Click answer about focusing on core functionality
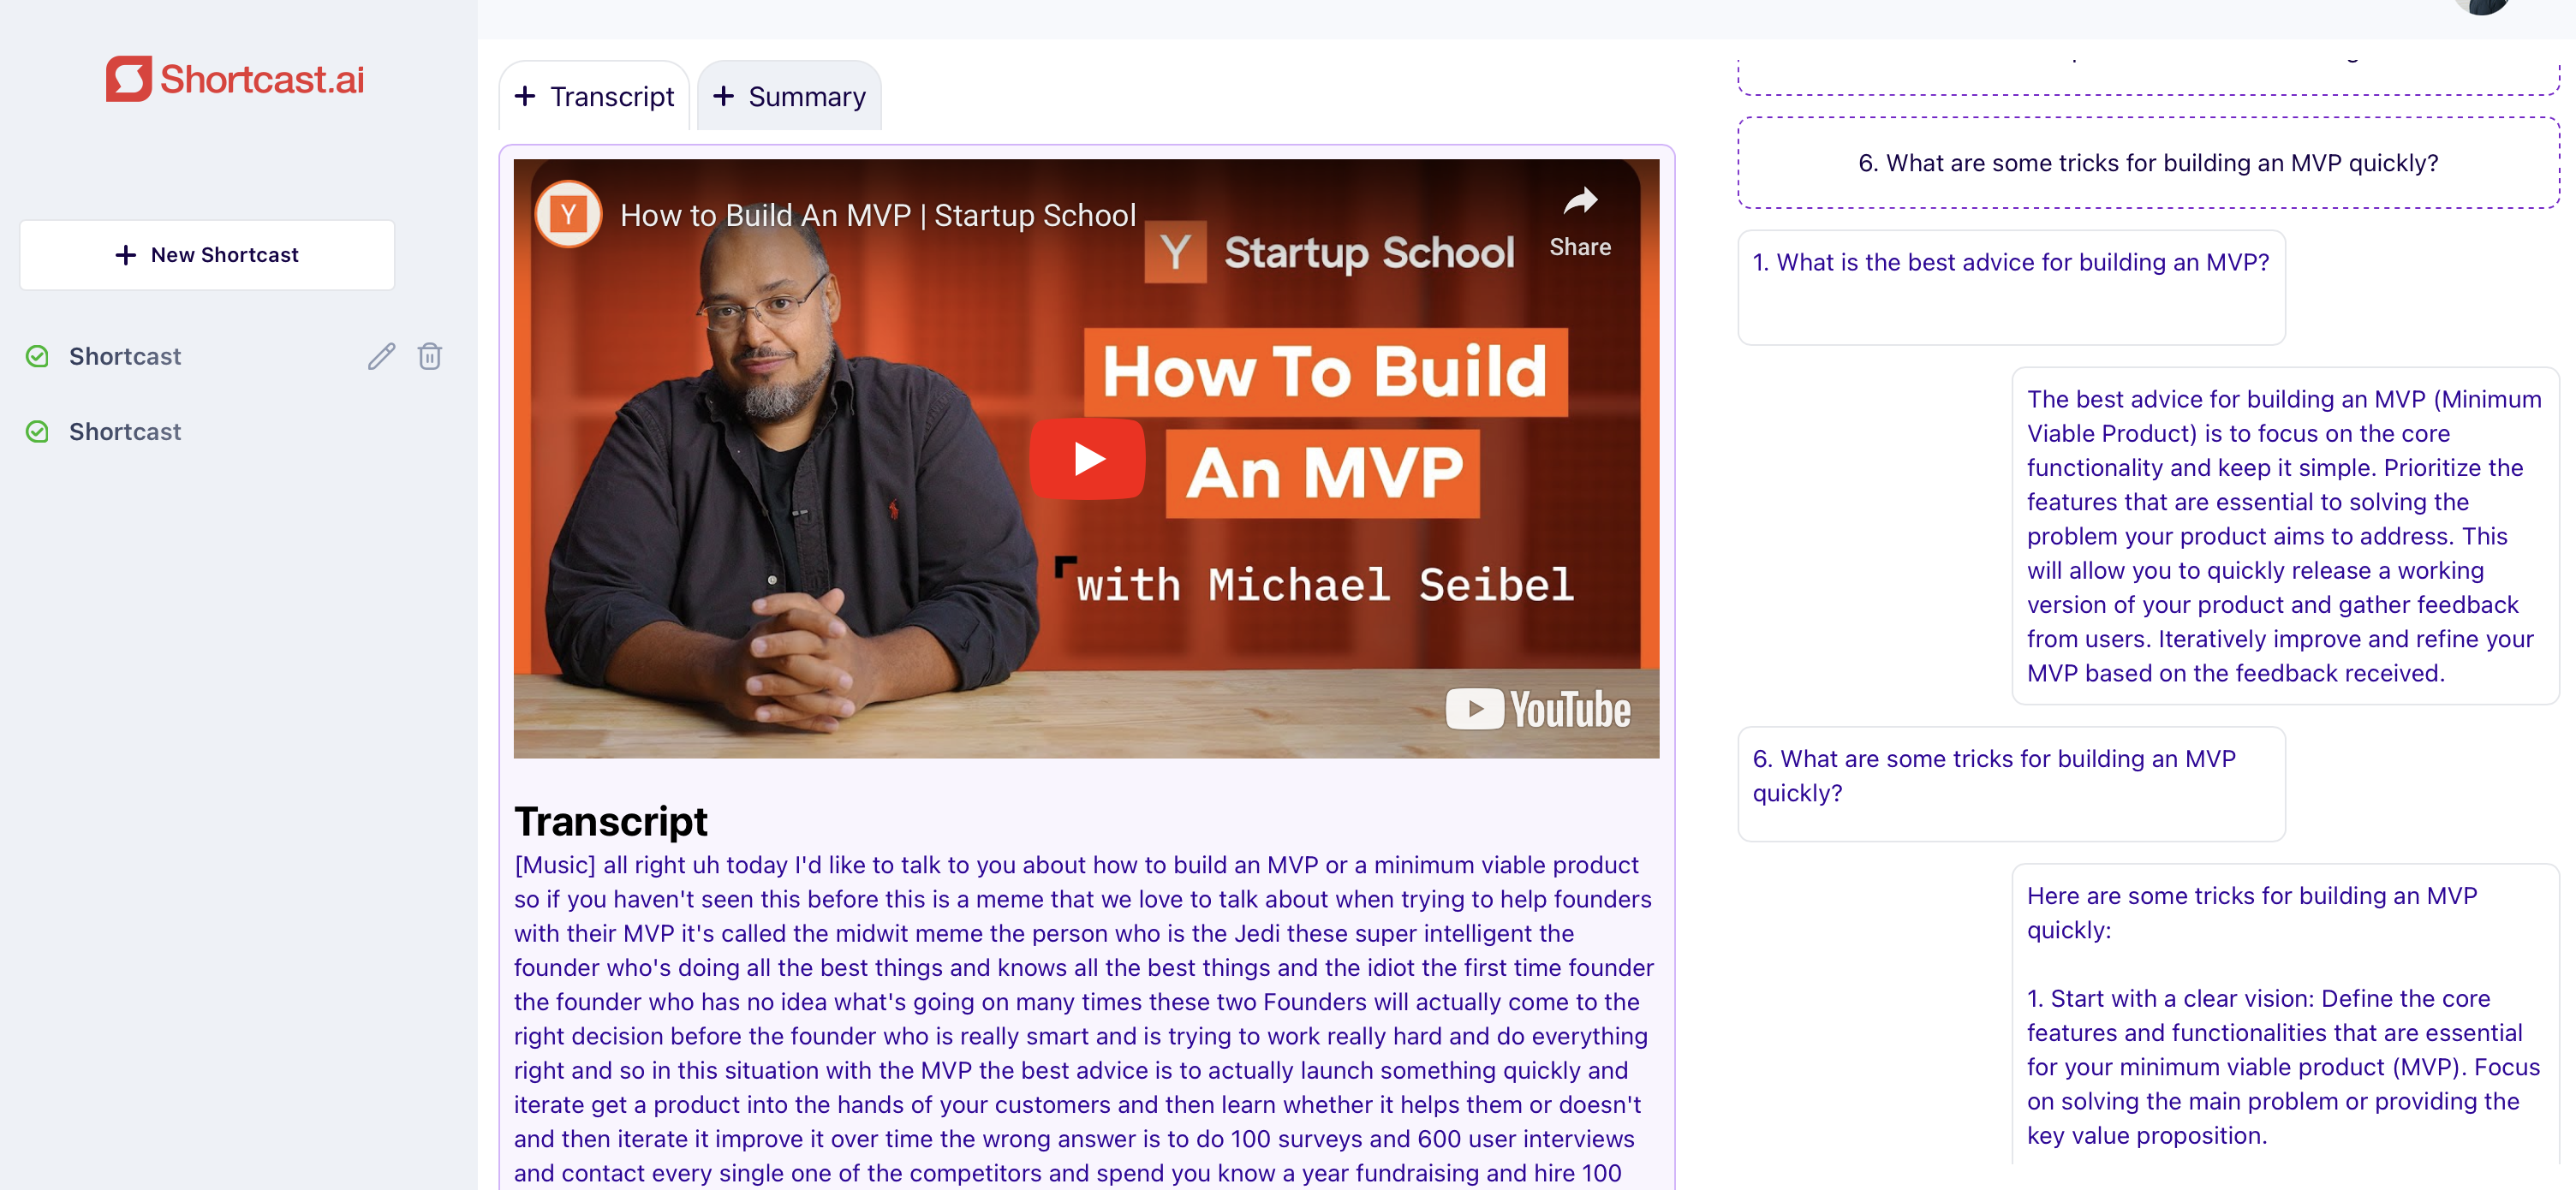This screenshot has width=2576, height=1190. (2285, 536)
